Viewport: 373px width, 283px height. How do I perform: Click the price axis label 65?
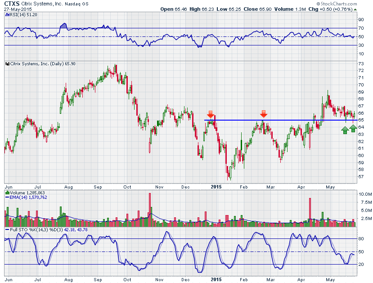coord(361,120)
